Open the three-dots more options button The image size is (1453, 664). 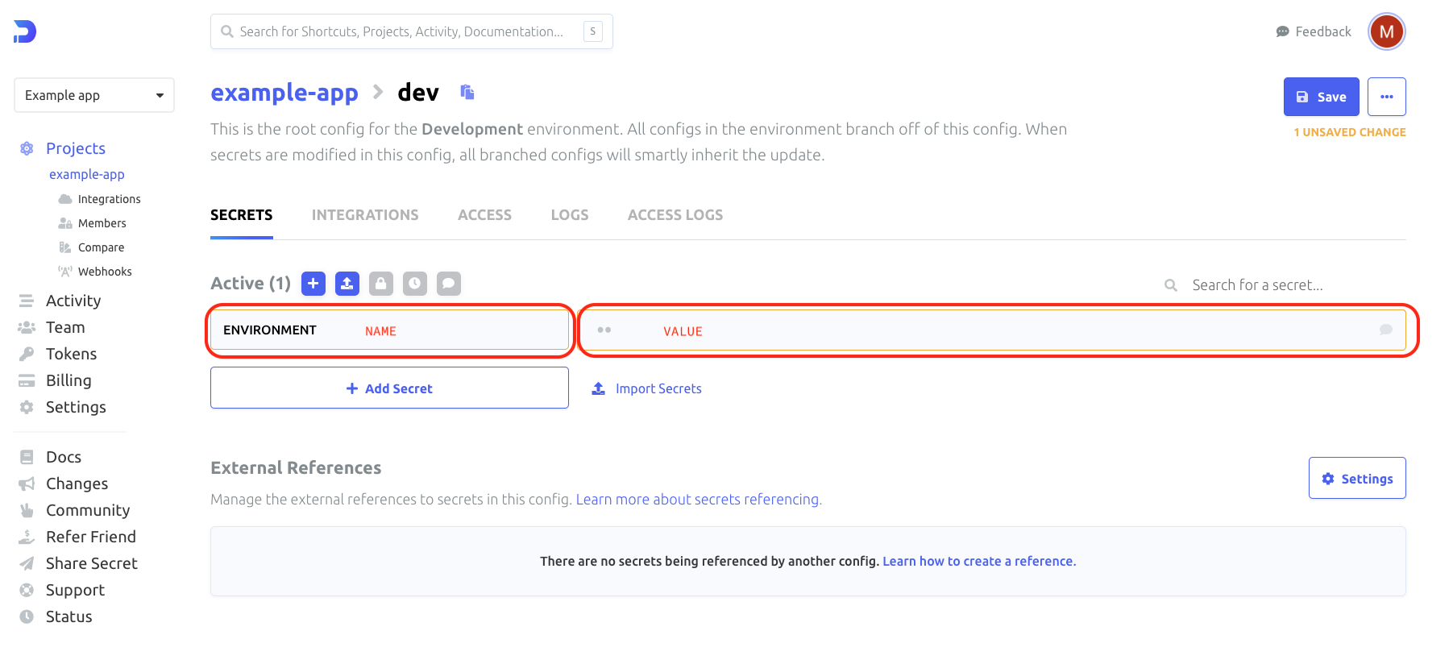click(x=1387, y=97)
